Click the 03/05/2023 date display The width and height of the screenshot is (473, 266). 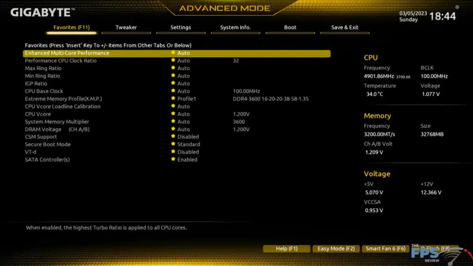(x=413, y=13)
